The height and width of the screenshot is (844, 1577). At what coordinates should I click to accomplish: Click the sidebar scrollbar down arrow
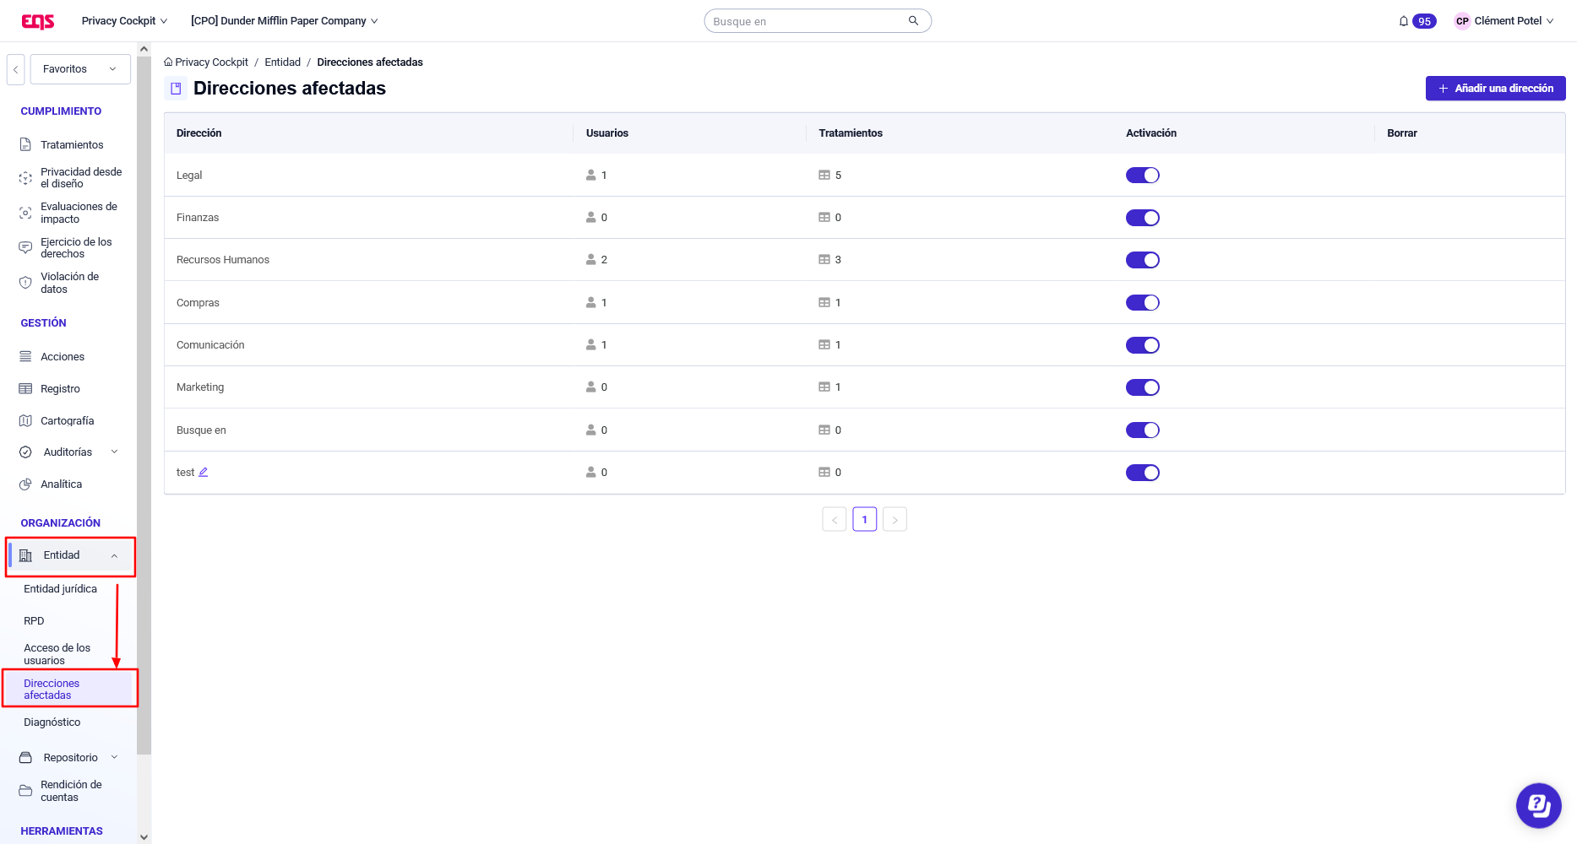click(144, 837)
